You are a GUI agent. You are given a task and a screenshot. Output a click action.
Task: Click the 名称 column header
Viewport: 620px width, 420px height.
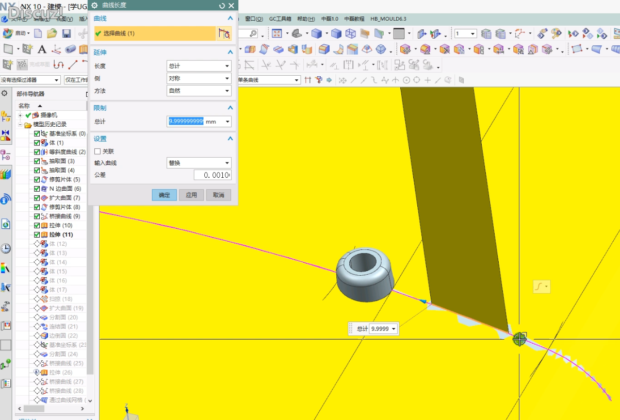click(x=25, y=105)
